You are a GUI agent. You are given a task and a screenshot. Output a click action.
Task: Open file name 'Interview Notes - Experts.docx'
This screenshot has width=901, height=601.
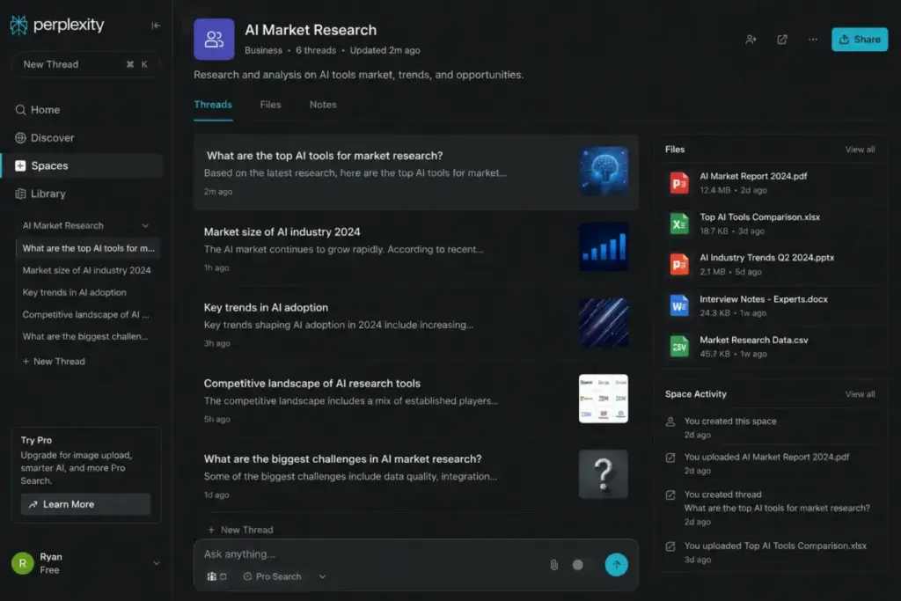(x=764, y=299)
